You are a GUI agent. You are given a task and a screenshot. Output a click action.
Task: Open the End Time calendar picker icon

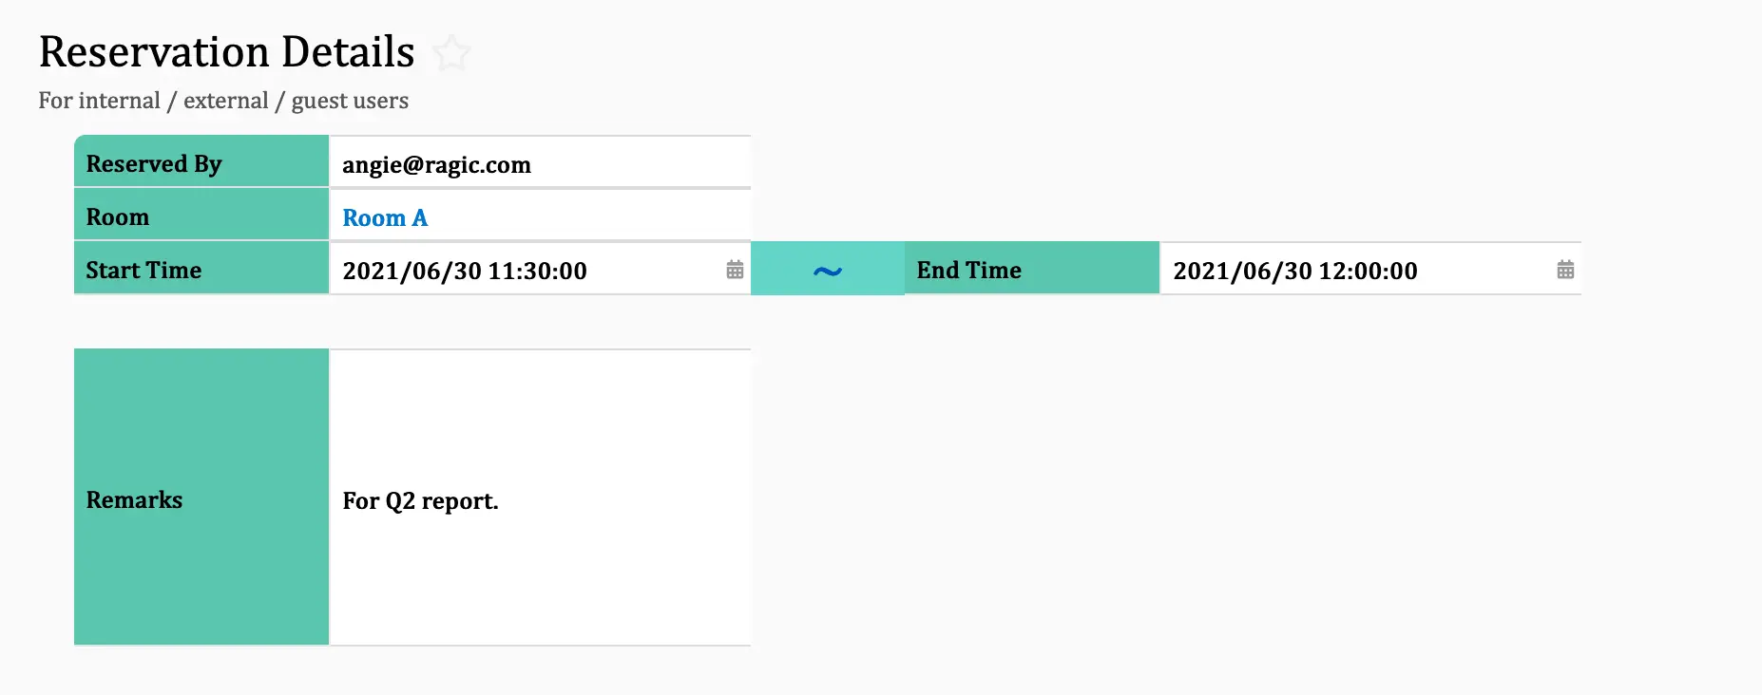(1565, 270)
